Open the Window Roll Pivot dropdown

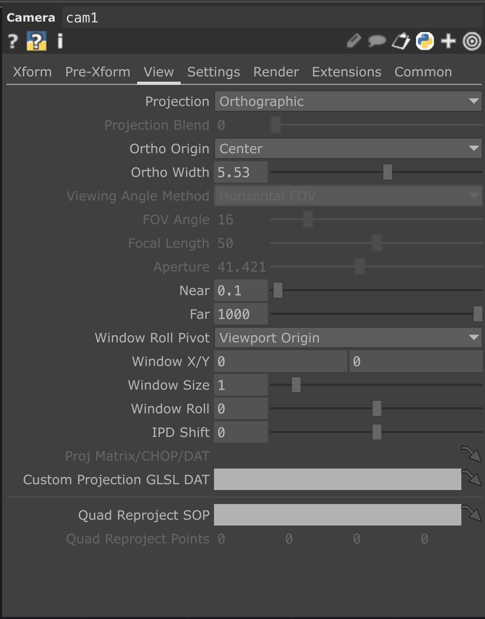point(348,338)
